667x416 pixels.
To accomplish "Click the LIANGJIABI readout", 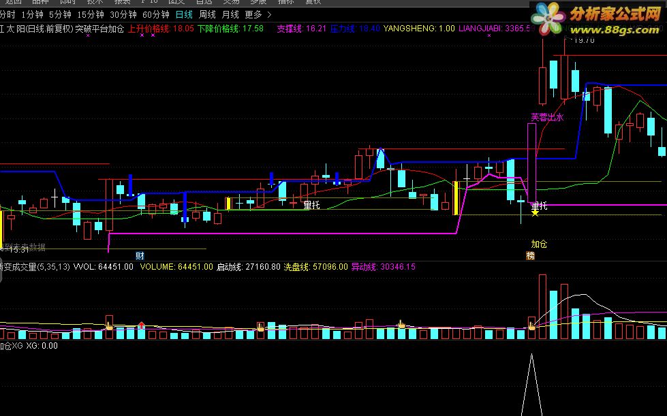I will 495,29.
